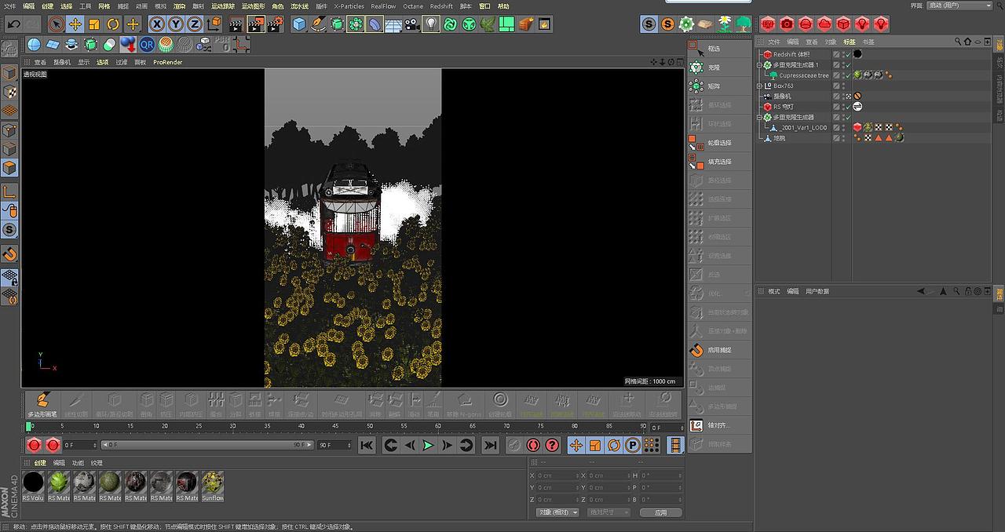Open the Octane menu
The height and width of the screenshot is (532, 1005).
tap(413, 5)
